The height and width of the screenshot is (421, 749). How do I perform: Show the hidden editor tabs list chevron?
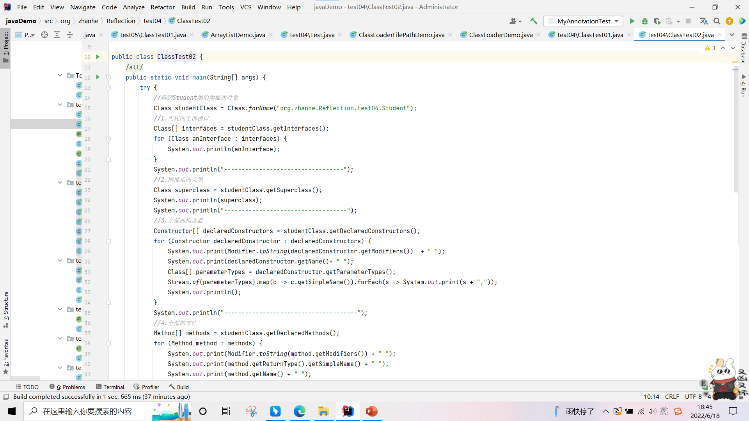(732, 35)
